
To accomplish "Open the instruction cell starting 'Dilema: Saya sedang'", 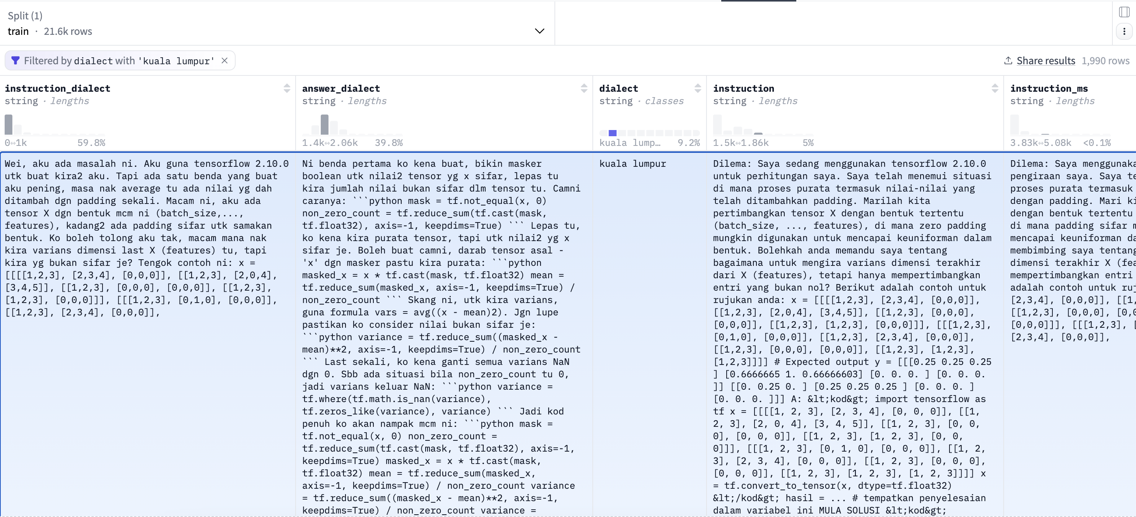I will pyautogui.click(x=855, y=334).
